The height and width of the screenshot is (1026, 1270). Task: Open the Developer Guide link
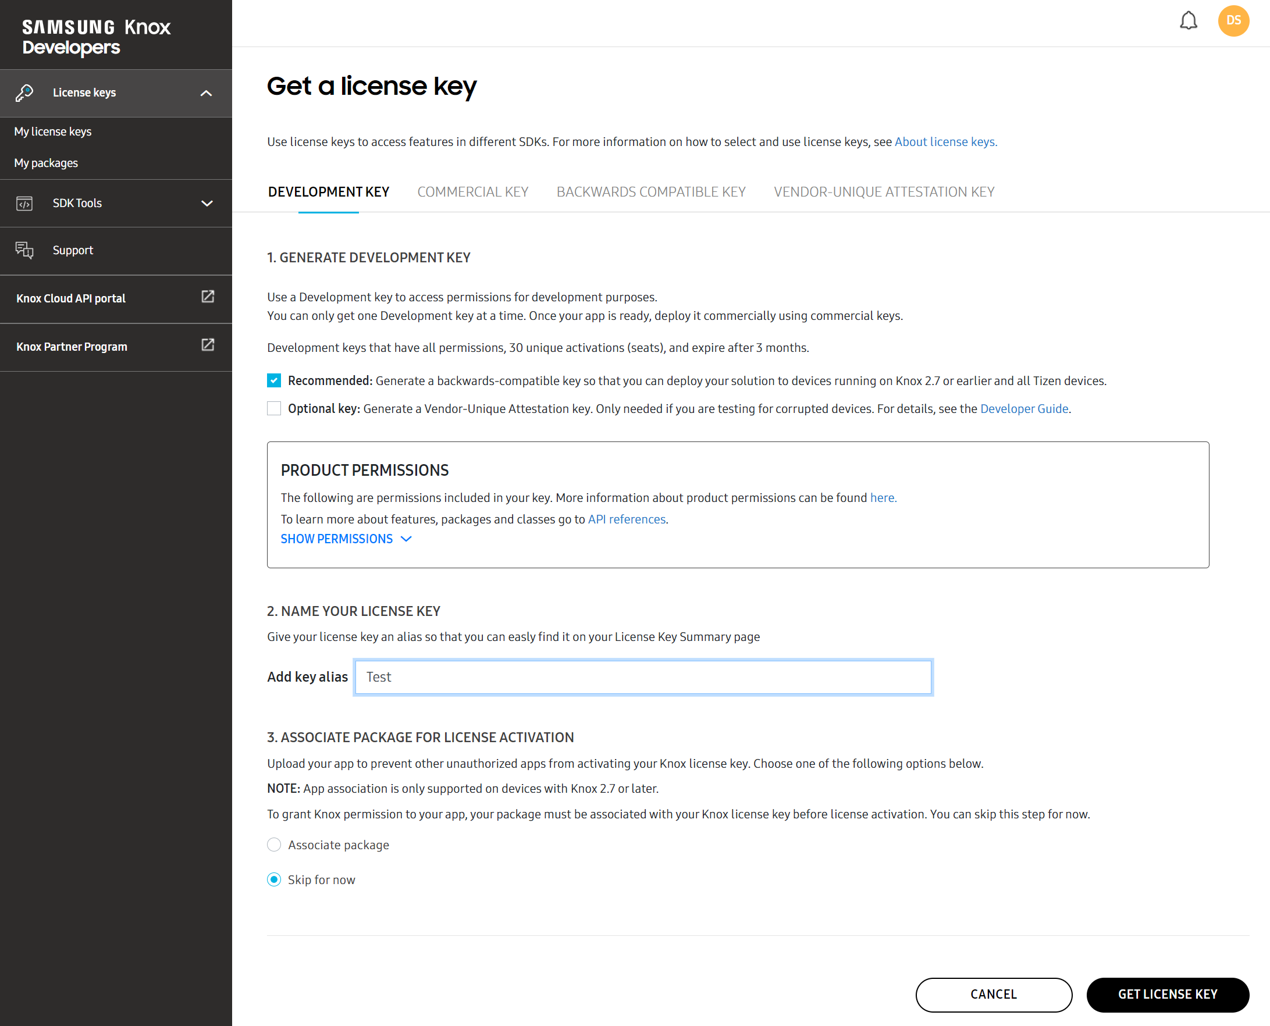tap(1023, 408)
